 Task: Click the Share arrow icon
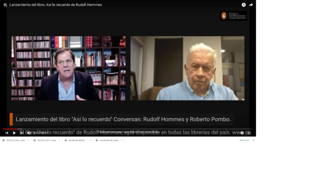pyautogui.click(x=251, y=5)
